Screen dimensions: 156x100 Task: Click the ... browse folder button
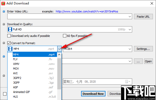point(138,61)
